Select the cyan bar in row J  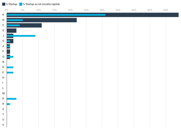point(21,36)
